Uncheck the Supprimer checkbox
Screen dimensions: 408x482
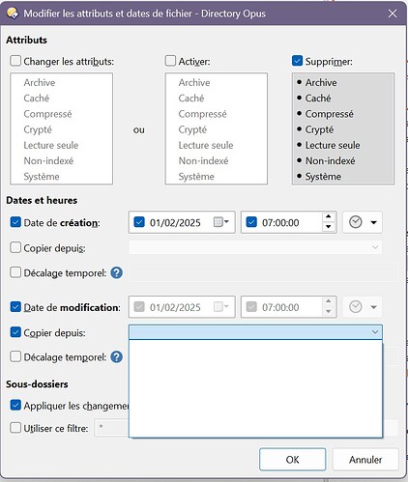(x=297, y=61)
